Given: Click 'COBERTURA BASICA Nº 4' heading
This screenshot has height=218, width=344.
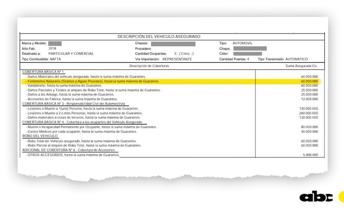Looking at the screenshot, I should [x=82, y=122].
